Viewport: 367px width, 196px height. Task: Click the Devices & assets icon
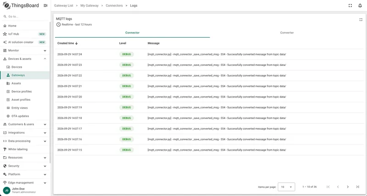click(x=5, y=59)
